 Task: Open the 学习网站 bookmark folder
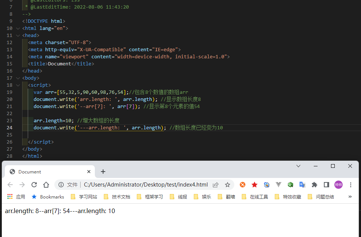tap(84, 197)
